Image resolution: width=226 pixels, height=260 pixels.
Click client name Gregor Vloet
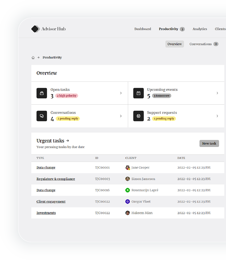141,202
